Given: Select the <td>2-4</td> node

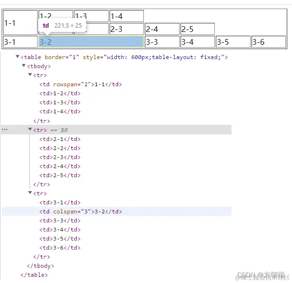Looking at the screenshot, I should pos(60,166).
